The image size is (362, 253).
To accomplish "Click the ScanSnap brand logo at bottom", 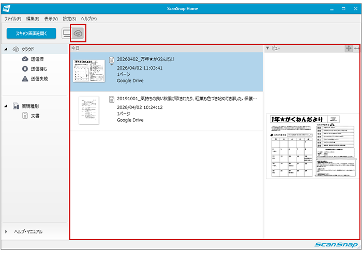I will [336, 244].
